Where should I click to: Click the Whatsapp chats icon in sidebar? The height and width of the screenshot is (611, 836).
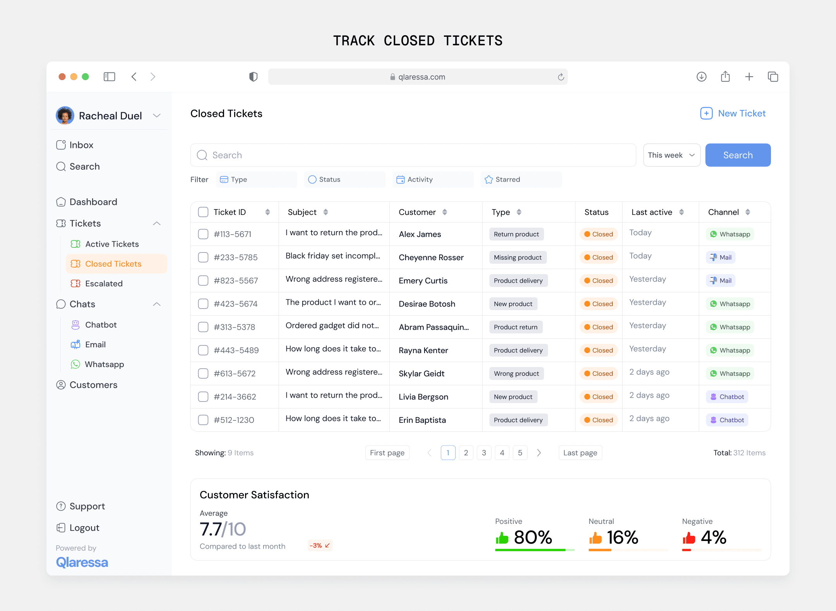(75, 364)
